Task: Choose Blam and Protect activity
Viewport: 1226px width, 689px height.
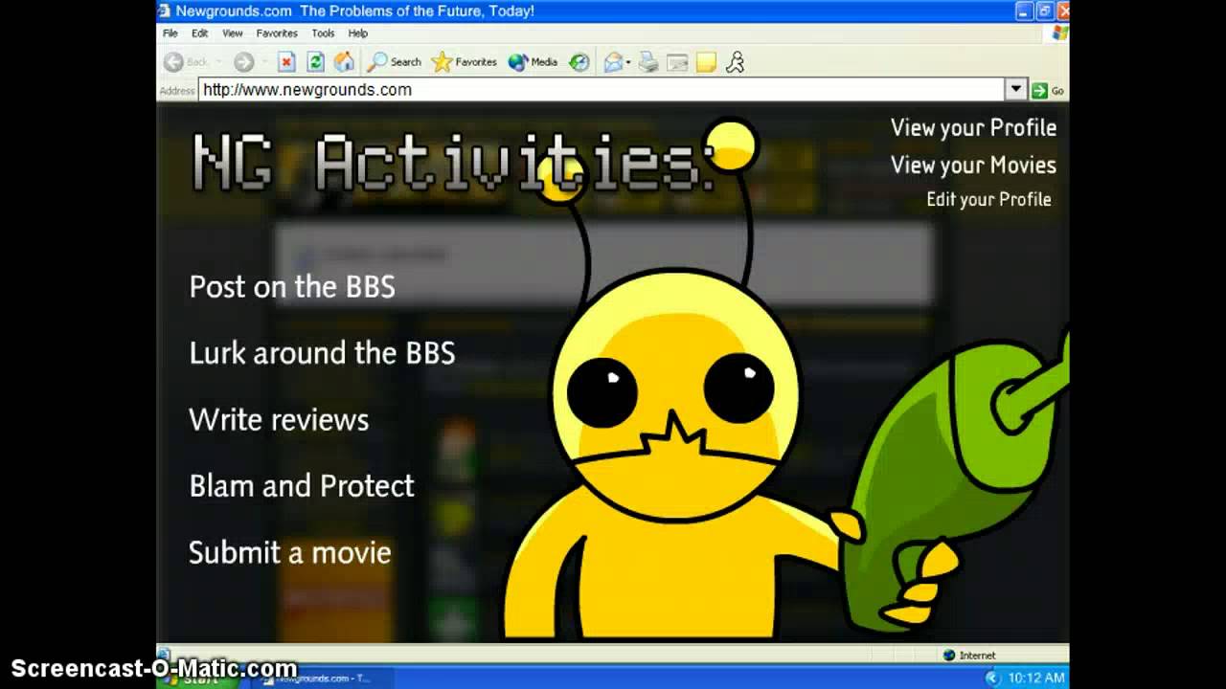Action: tap(302, 486)
